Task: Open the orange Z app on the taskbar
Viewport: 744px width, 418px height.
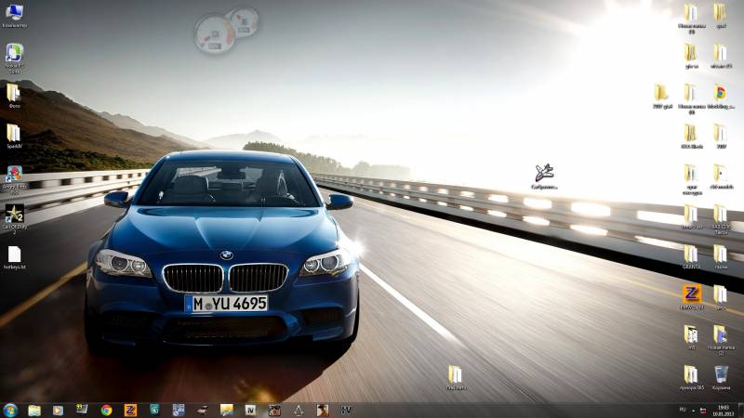Action: coord(130,410)
